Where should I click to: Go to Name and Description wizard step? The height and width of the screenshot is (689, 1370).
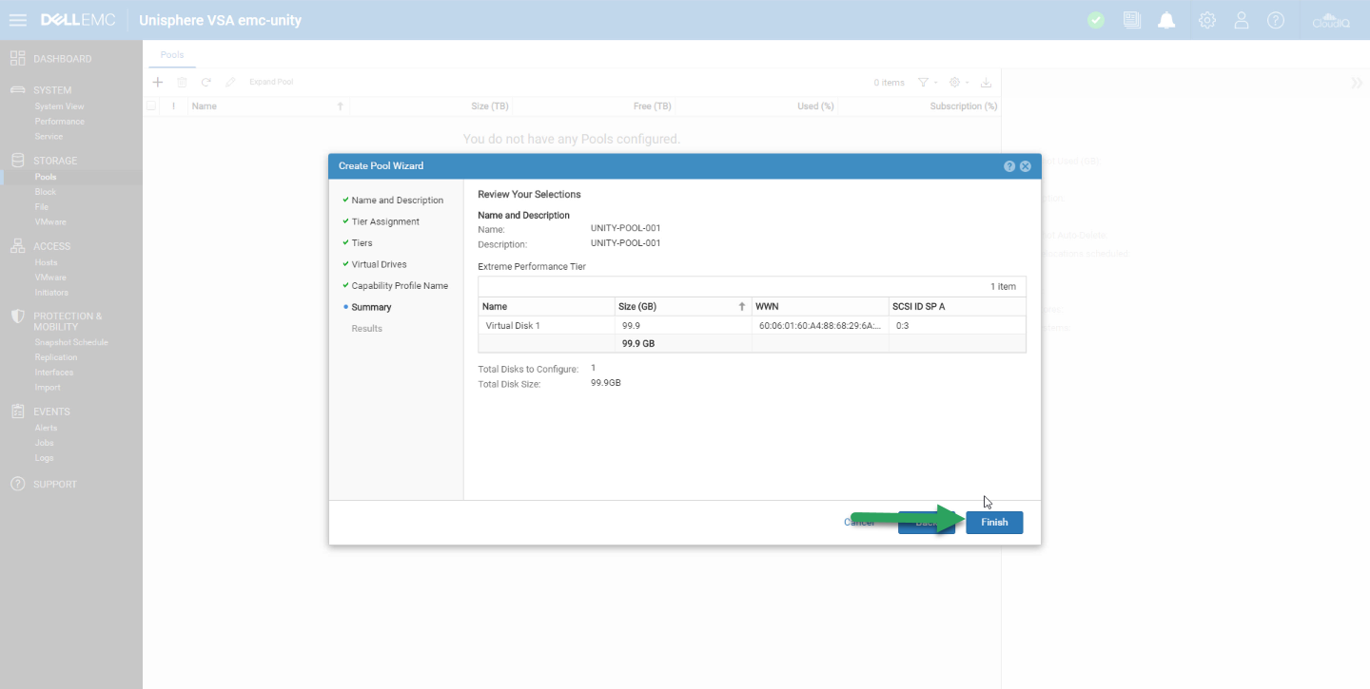click(398, 201)
